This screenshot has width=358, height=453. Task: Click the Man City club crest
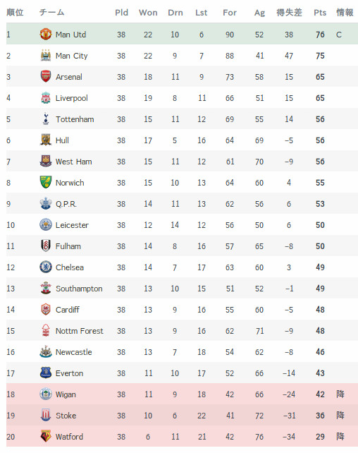coord(46,56)
